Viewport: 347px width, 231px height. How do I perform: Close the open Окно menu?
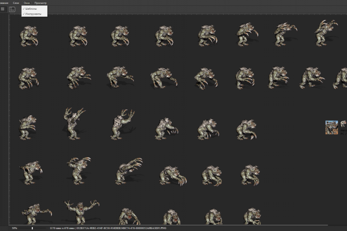27,3
